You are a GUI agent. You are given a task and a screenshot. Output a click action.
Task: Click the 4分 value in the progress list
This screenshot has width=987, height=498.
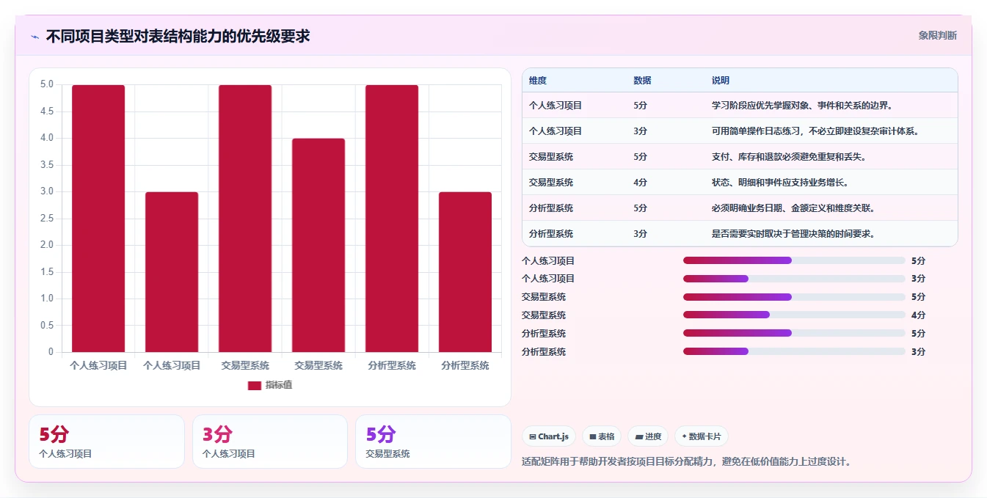[x=919, y=315]
